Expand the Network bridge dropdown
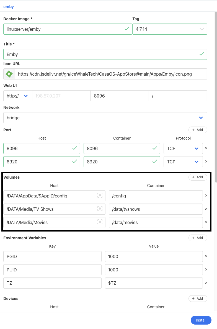This screenshot has width=217, height=329. pyautogui.click(x=201, y=118)
